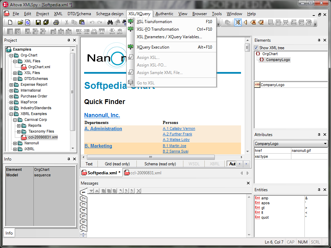Toggle the Show XML tree checkbox

[x=256, y=48]
